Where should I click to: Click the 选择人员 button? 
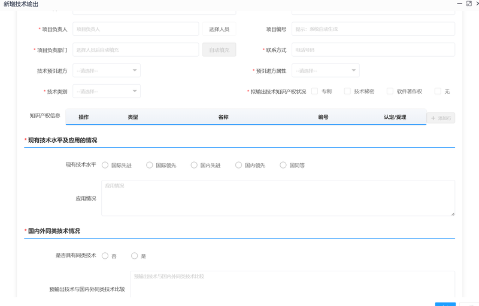coord(219,29)
